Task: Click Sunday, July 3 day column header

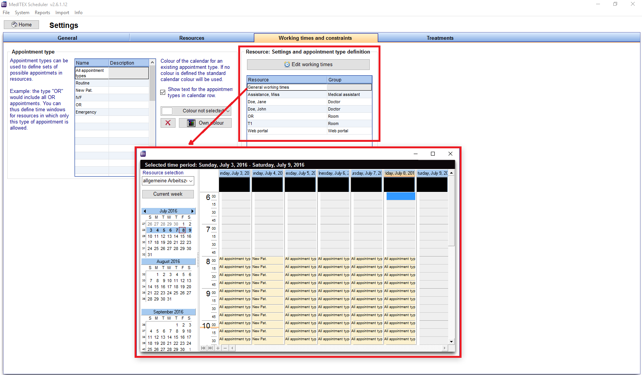Action: [234, 173]
